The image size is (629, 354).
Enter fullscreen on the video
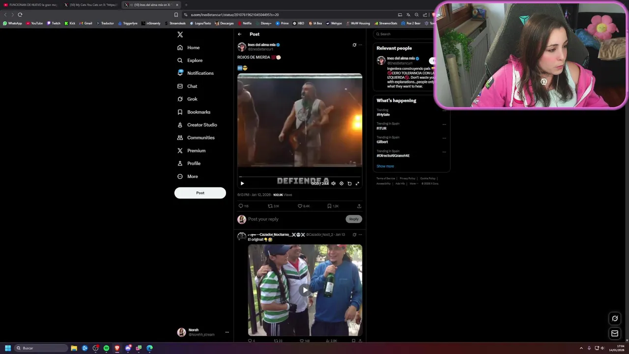(x=357, y=183)
